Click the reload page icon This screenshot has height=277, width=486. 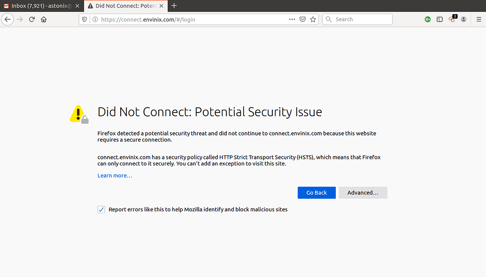pyautogui.click(x=31, y=19)
